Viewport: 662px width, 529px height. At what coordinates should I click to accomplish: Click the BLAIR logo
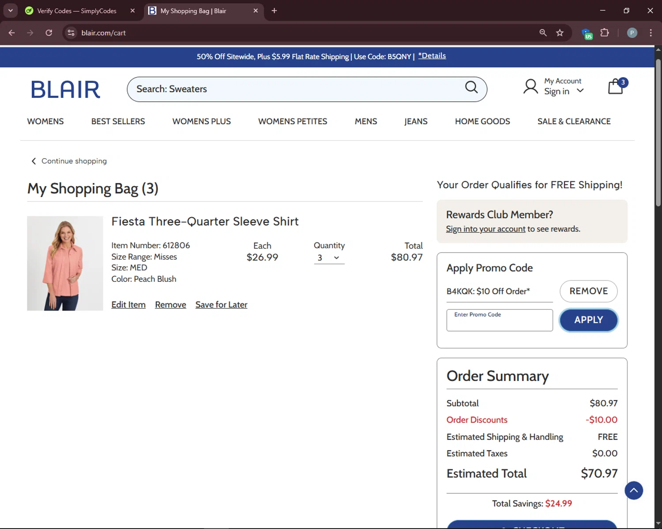66,89
